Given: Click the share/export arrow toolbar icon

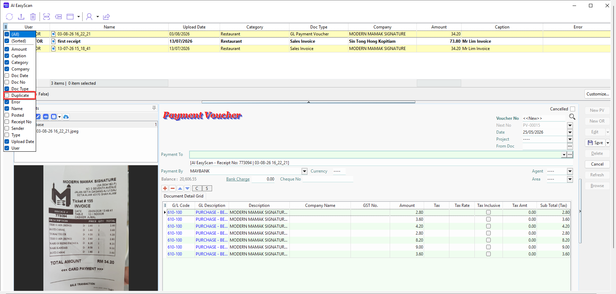Looking at the screenshot, I should 107,17.
